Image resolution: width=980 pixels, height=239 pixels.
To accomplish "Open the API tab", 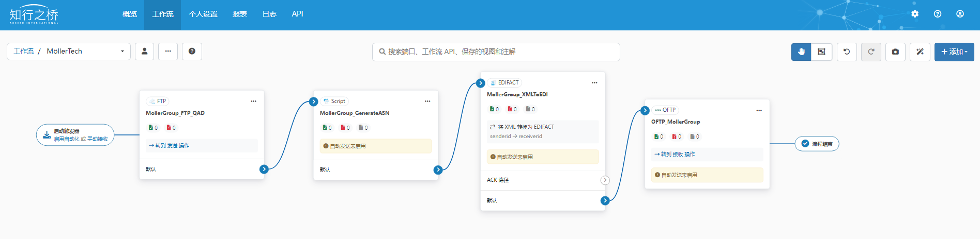I will [297, 14].
